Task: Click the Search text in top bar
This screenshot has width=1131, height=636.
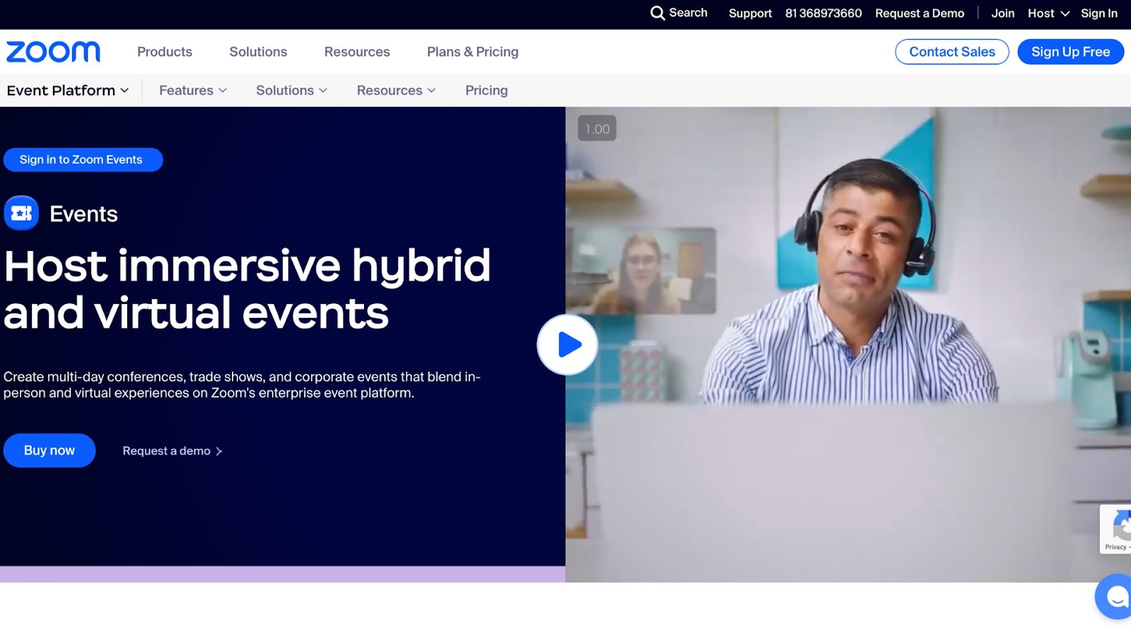Action: click(x=688, y=13)
